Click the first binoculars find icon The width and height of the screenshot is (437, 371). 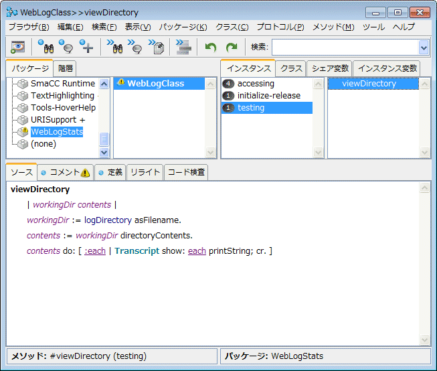46,47
